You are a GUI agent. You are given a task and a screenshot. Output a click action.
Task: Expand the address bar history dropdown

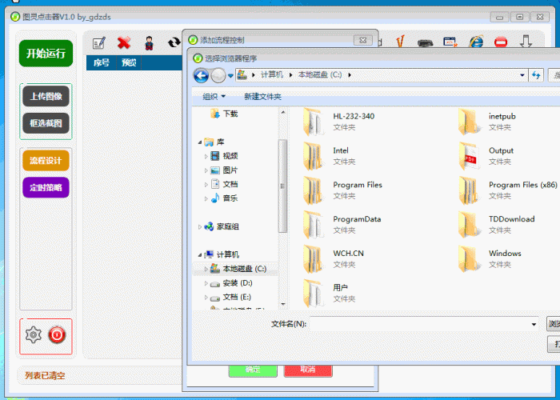(522, 75)
